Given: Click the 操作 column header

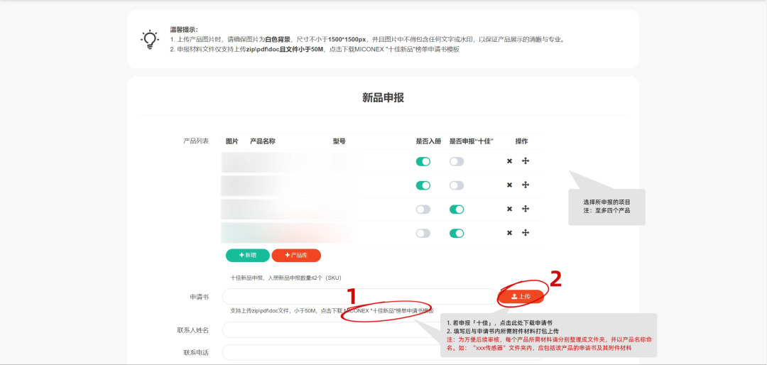Looking at the screenshot, I should pos(521,141).
